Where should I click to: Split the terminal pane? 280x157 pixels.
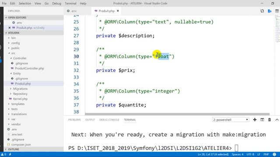click(x=262, y=119)
